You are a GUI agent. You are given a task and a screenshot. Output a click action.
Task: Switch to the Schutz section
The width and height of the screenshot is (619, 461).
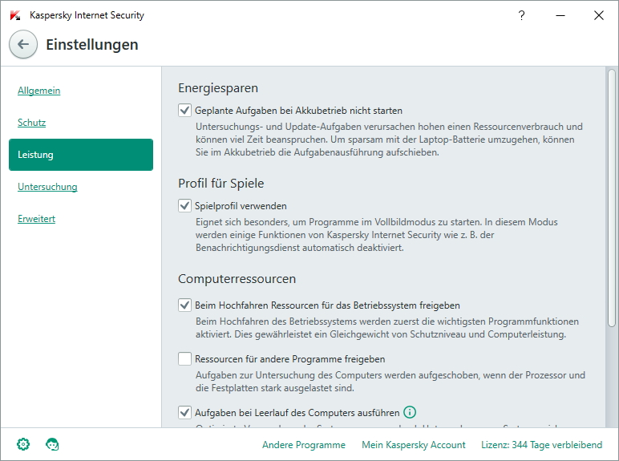31,123
